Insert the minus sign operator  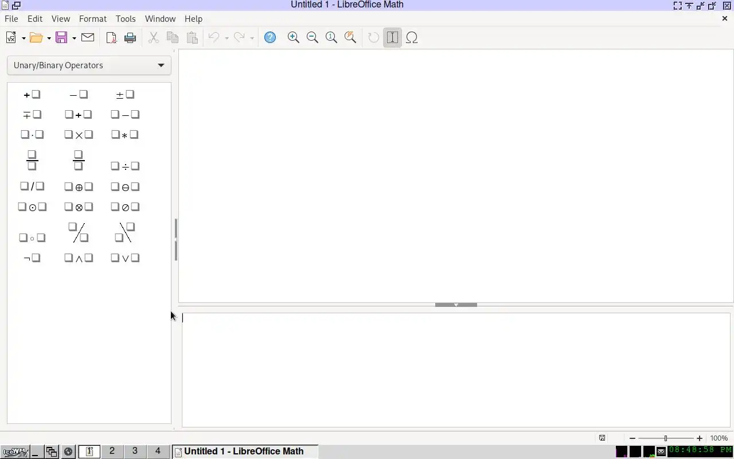tap(79, 95)
